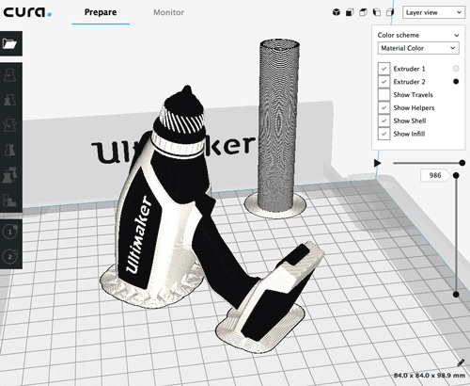Switch to 3D perspective camera view icon
Image resolution: width=470 pixels, height=386 pixels.
(337, 12)
